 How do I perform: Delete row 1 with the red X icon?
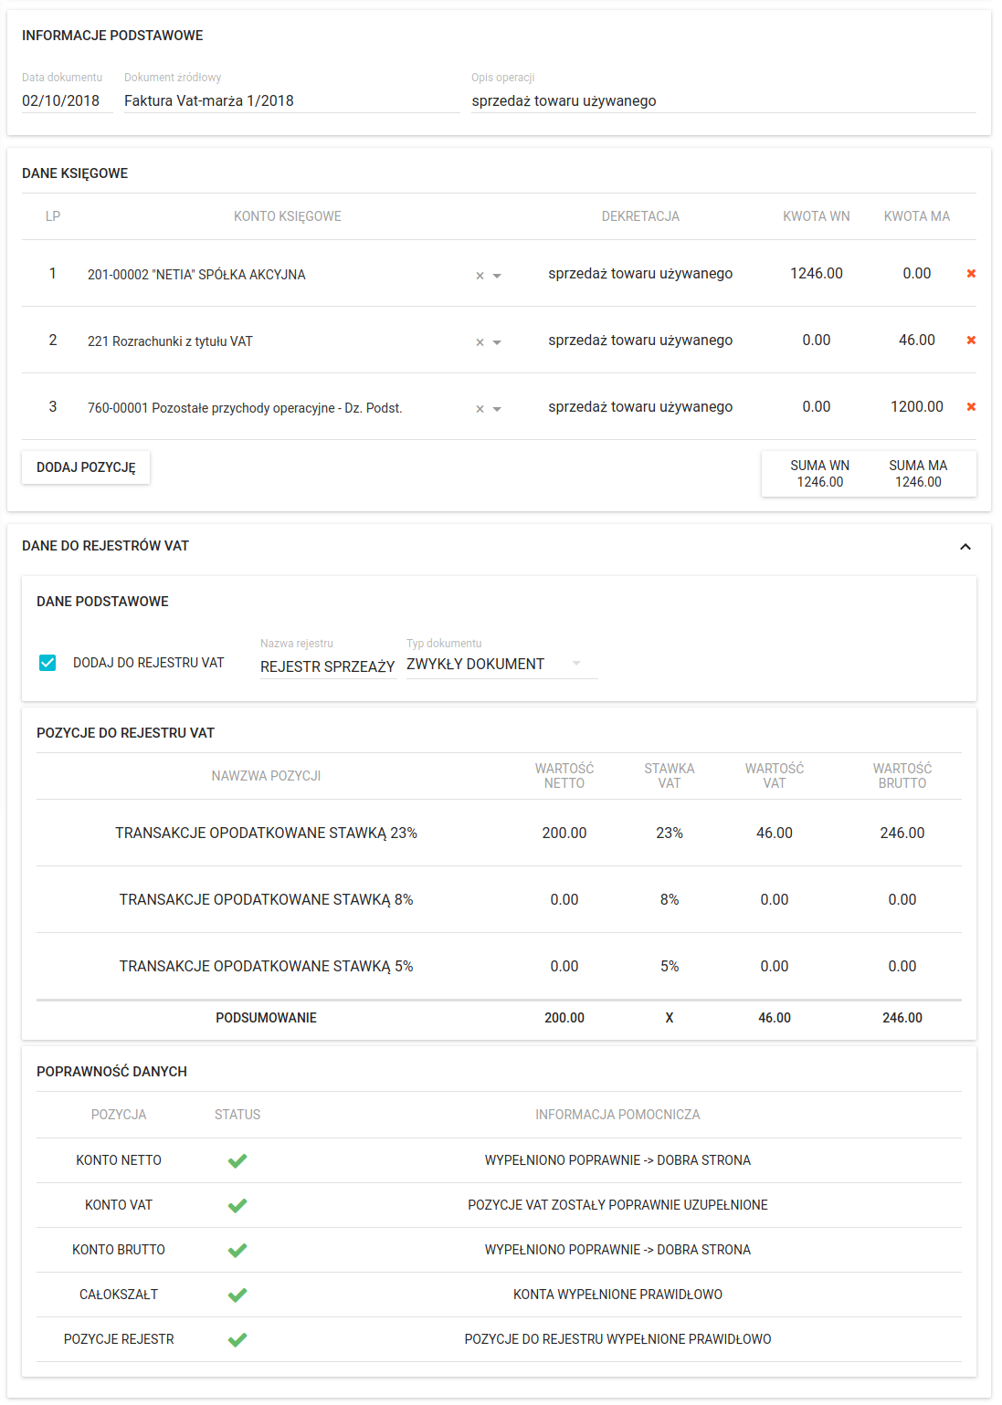971,274
